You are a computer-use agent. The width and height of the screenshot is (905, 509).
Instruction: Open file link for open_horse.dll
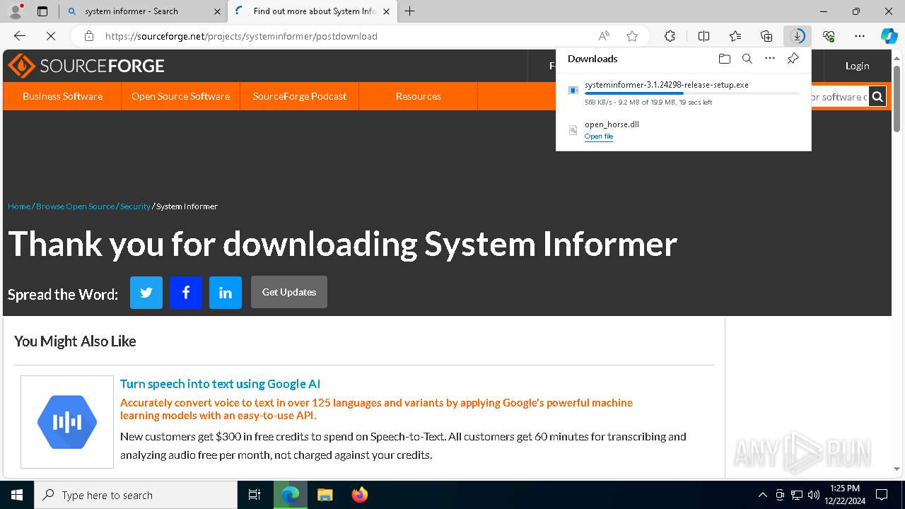tap(599, 136)
